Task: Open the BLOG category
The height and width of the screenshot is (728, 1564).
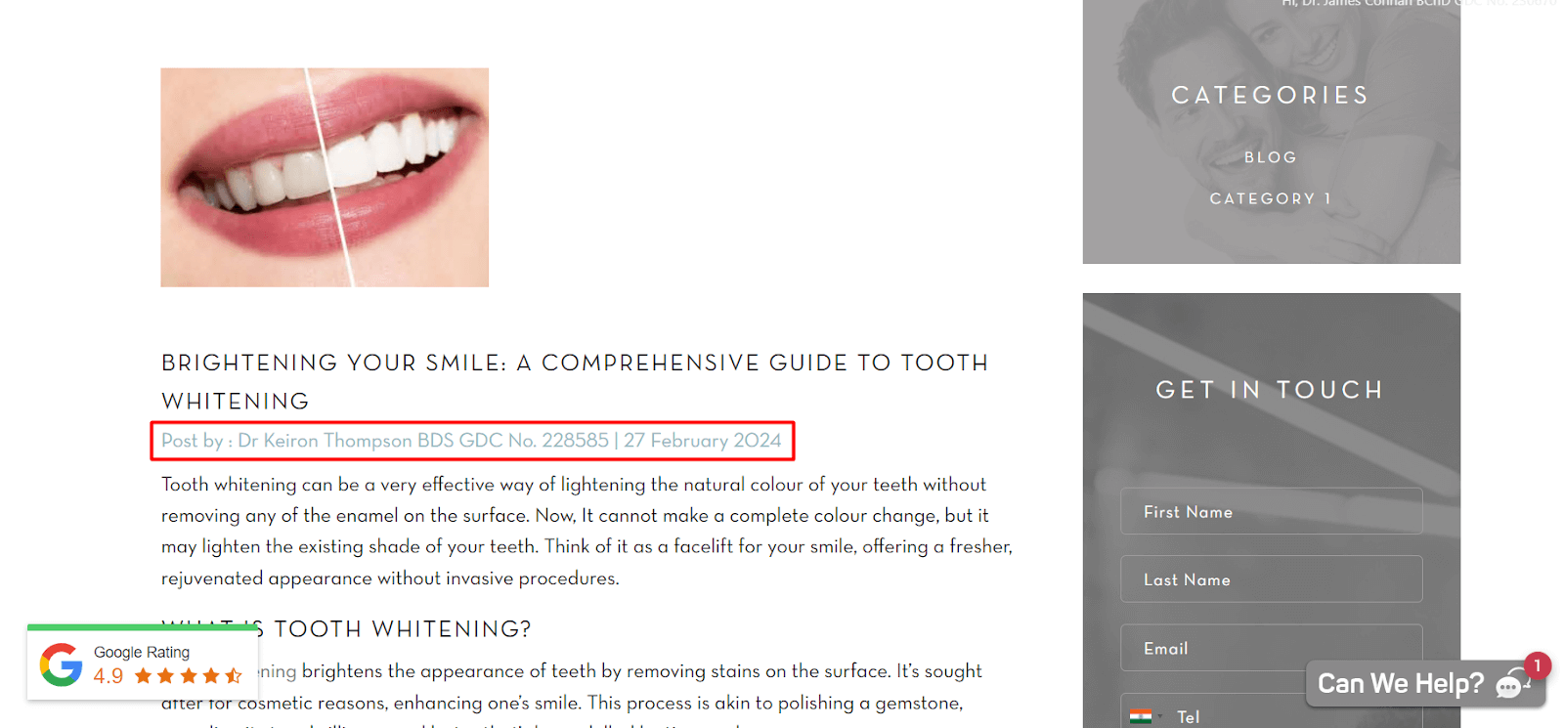Action: (x=1270, y=157)
